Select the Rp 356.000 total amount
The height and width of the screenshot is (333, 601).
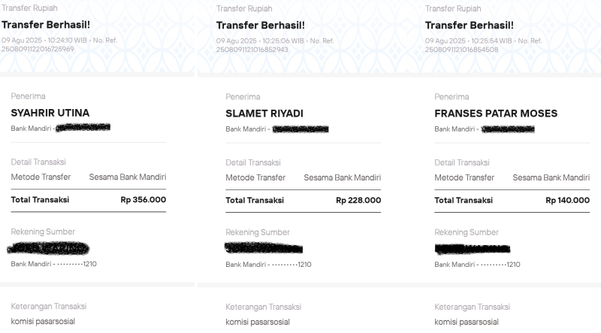click(143, 200)
